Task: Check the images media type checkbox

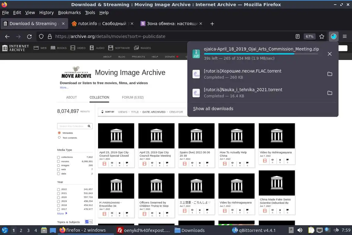Action: click(x=59, y=166)
